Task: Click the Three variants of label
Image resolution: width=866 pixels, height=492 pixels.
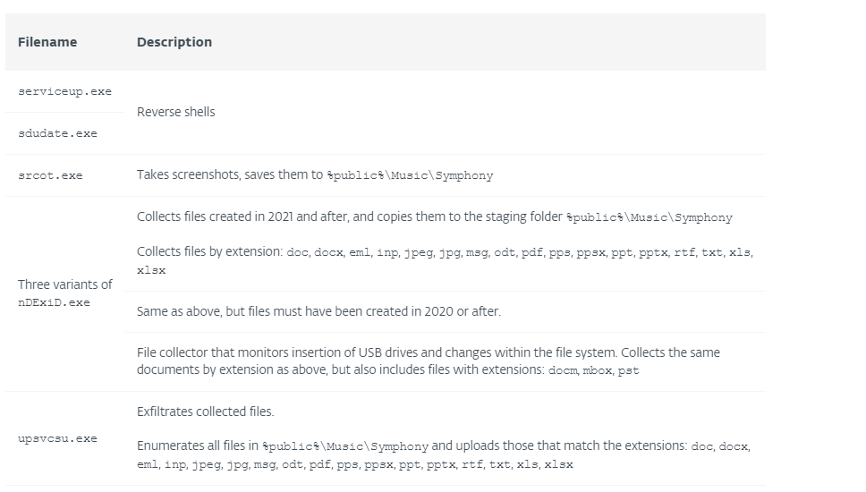Action: [65, 284]
